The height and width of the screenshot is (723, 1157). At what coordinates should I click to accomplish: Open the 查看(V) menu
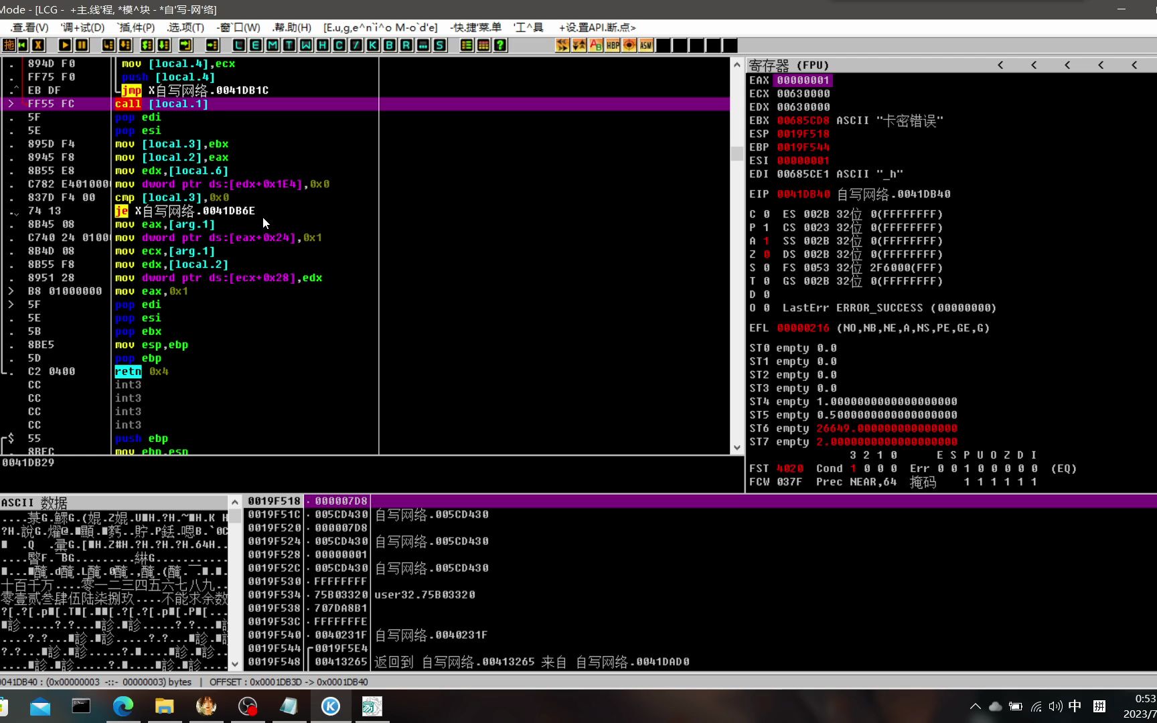pyautogui.click(x=29, y=27)
